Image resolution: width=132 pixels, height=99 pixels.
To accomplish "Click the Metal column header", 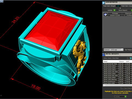I will [111, 61].
